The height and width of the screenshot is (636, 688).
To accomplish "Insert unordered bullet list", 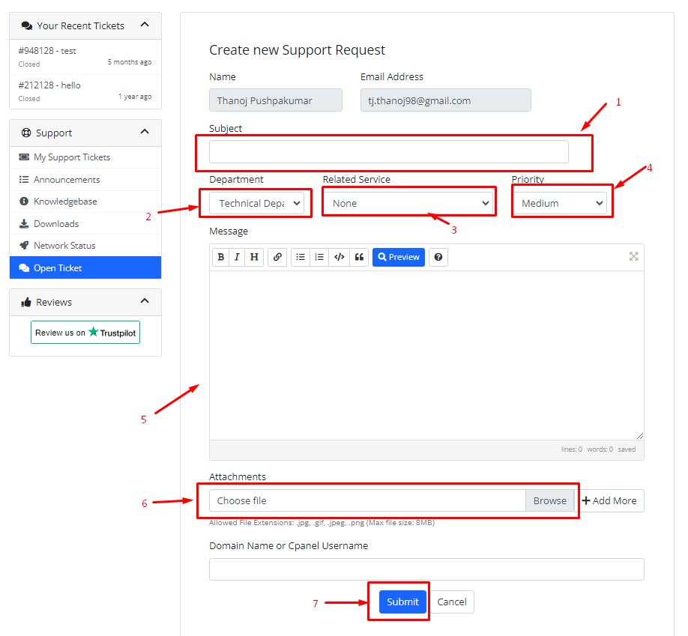I will pyautogui.click(x=301, y=257).
